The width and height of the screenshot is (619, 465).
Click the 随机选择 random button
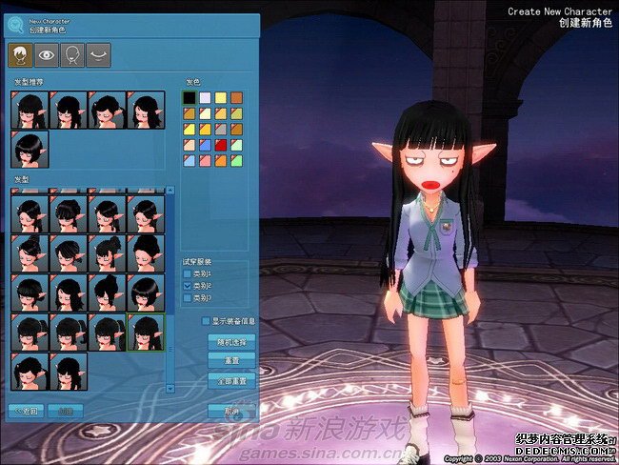pyautogui.click(x=231, y=341)
